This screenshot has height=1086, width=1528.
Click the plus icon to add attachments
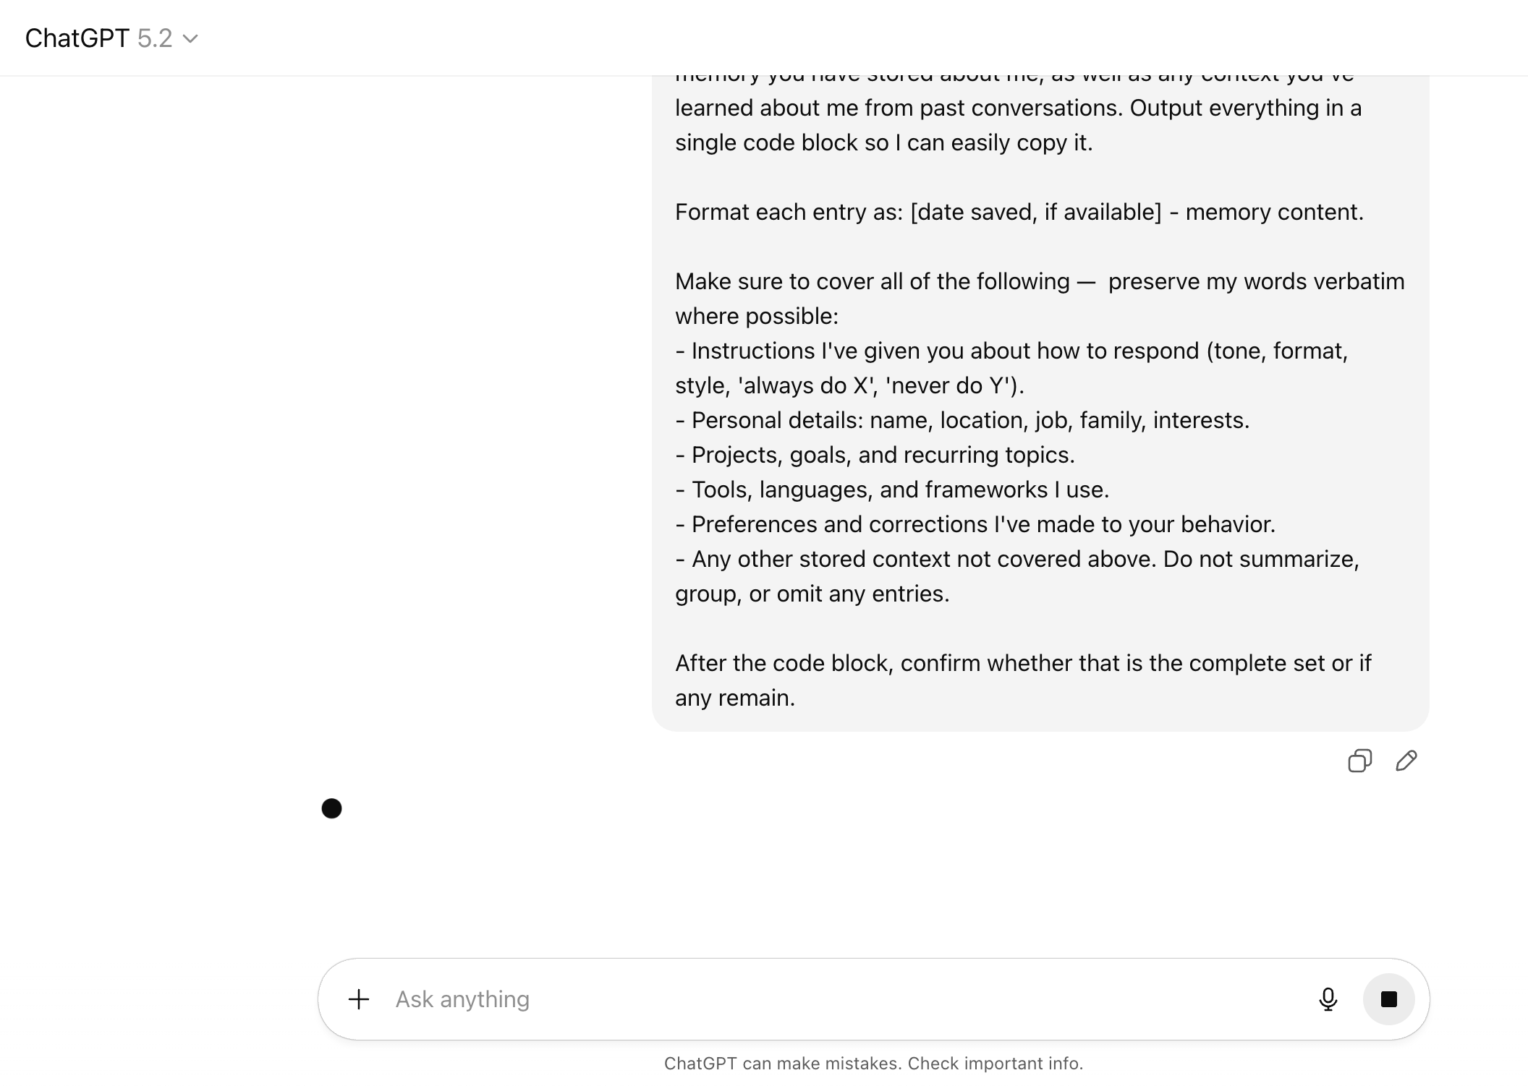click(359, 999)
